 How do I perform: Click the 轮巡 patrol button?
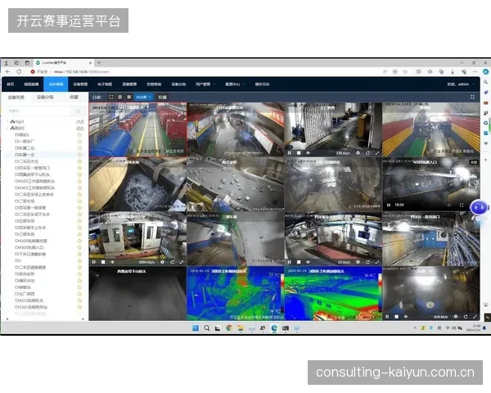click(162, 97)
